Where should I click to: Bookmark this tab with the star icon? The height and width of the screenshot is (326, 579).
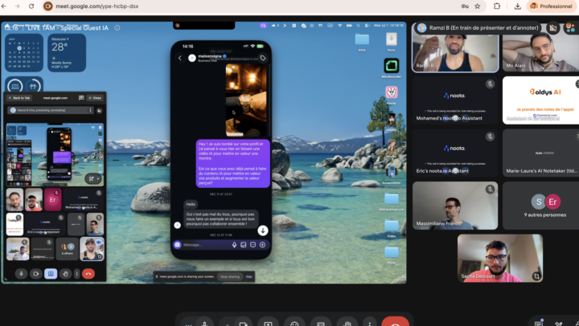478,6
